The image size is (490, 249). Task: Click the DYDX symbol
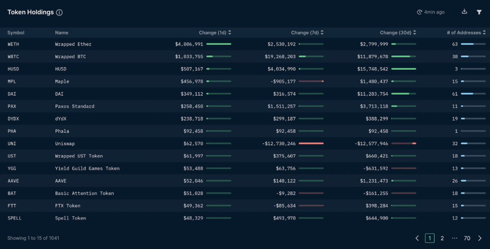(x=13, y=119)
